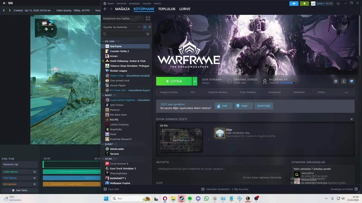Viewport: 362px width, 203px height.
Task: Collapse the EN SON category
Action: coord(103,41)
